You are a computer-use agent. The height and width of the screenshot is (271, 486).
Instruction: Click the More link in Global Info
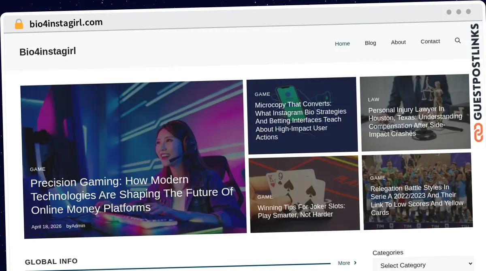point(344,263)
